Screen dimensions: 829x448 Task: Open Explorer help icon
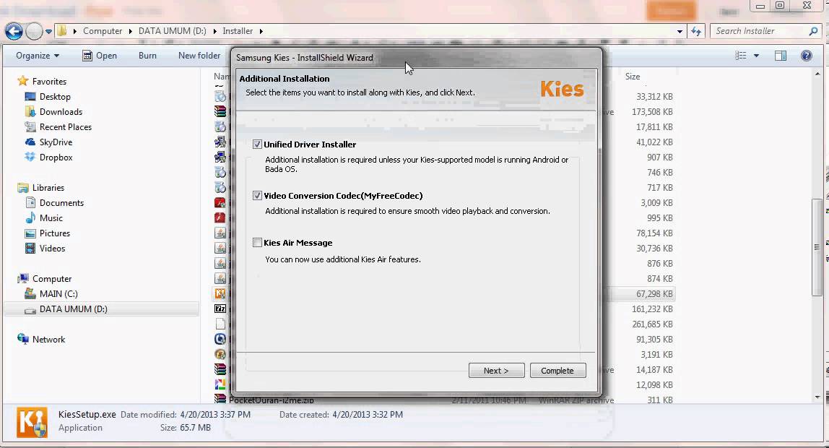[x=807, y=56]
